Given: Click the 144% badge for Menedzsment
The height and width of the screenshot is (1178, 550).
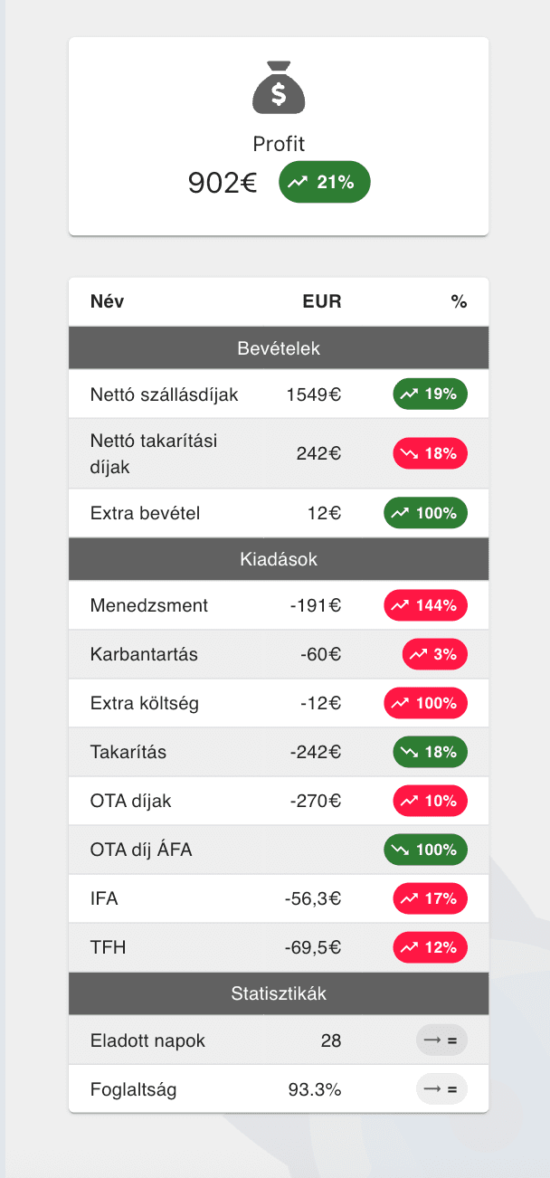Looking at the screenshot, I should click(425, 605).
